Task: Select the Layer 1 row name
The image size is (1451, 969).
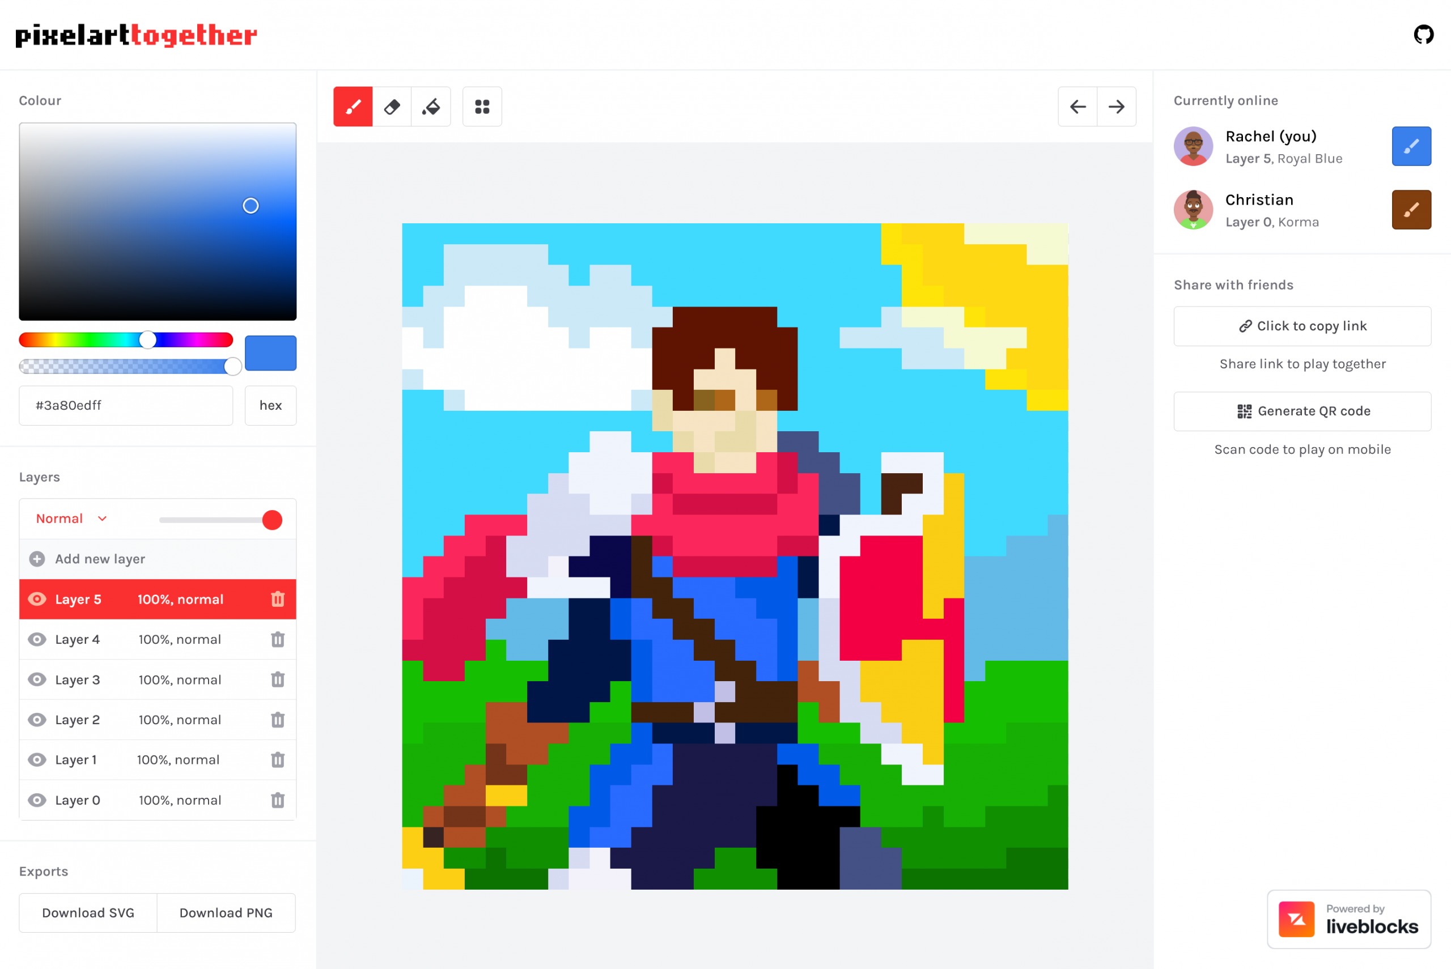Action: (76, 759)
